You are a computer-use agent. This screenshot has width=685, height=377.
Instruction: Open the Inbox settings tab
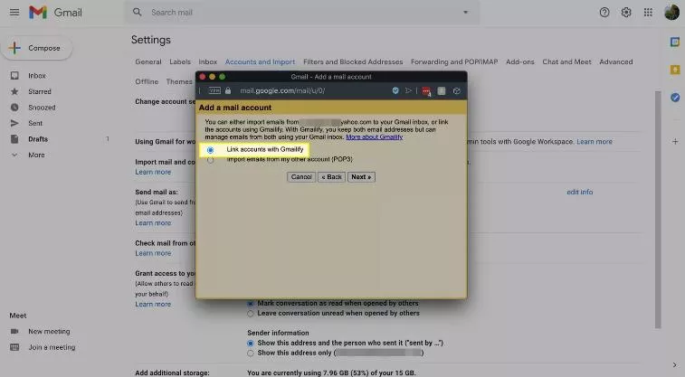point(207,62)
